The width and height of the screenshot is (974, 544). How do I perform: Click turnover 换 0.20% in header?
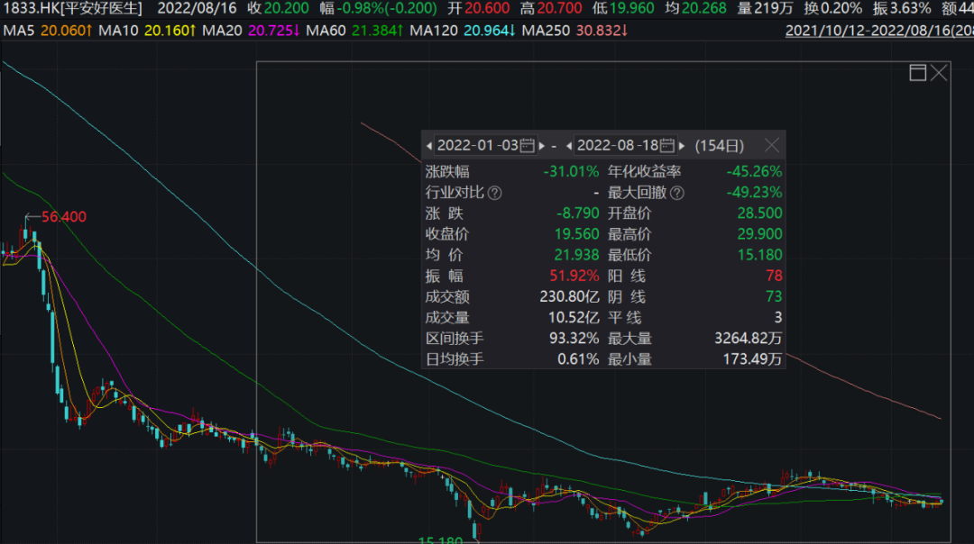coord(833,8)
